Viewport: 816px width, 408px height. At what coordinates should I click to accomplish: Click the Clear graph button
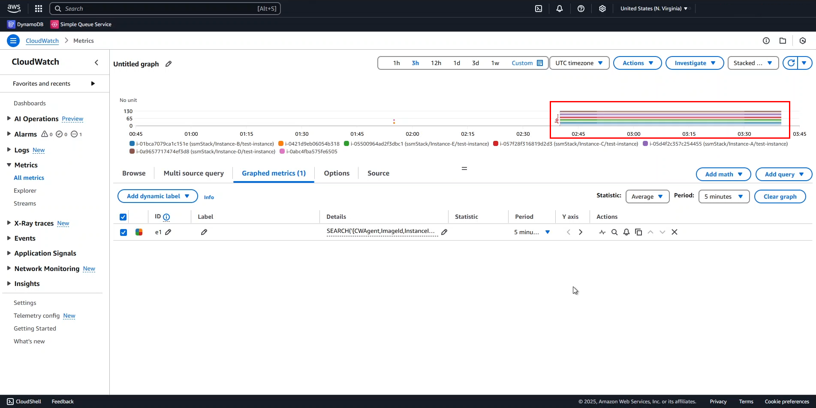[x=780, y=197]
